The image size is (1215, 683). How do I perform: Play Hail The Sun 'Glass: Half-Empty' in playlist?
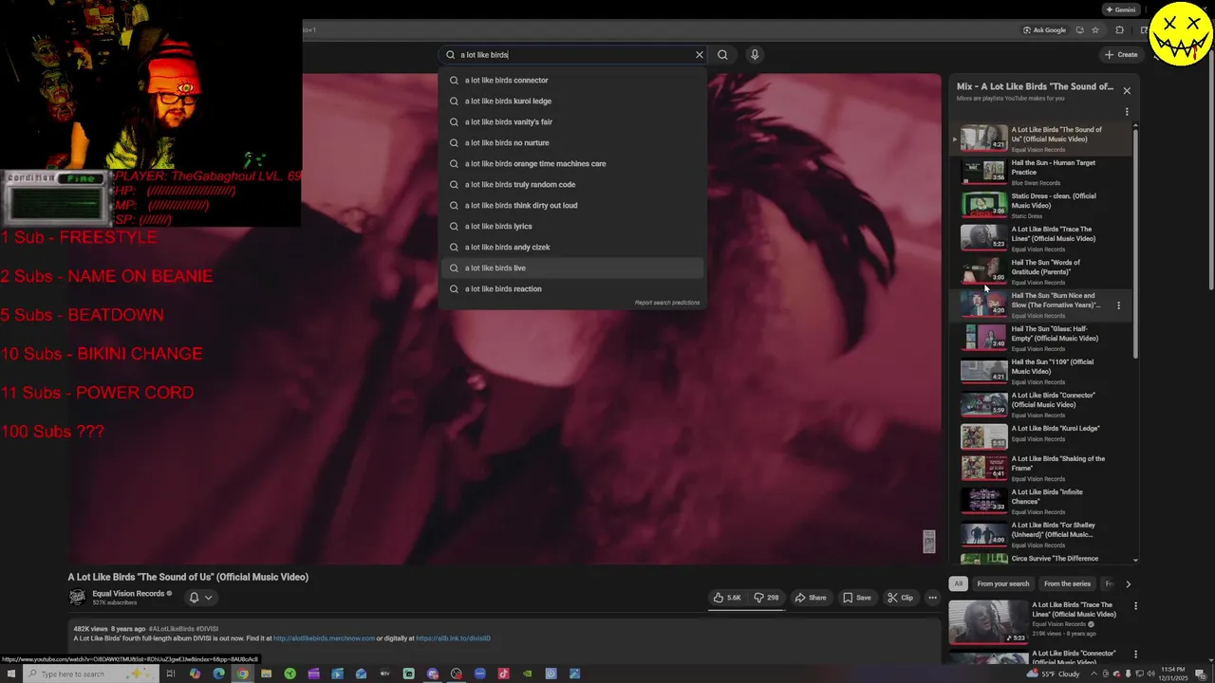click(1039, 338)
